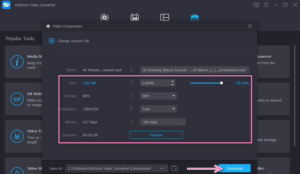This screenshot has width=300, height=174.
Task: Click the three-dot browse path button
Action: (x=162, y=168)
